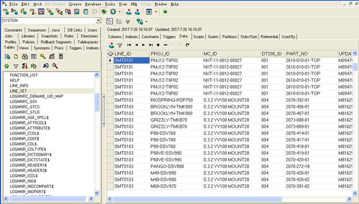Switch to the Columns tab
The height and width of the screenshot is (204, 359).
[x=115, y=36]
